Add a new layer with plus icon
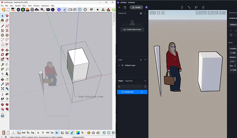 pos(141,60)
